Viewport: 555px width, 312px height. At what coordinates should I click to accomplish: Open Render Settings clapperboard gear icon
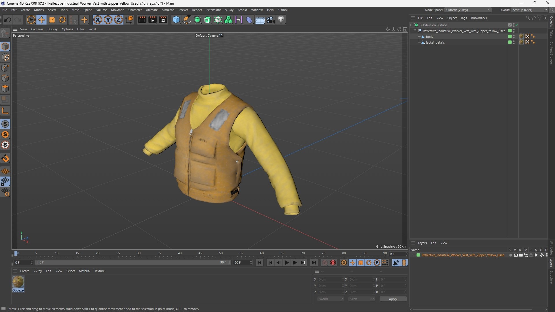click(x=163, y=20)
